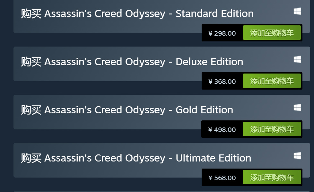The image size is (314, 192).
Task: Select the ¥ 568.00 price label
Action: [x=222, y=178]
